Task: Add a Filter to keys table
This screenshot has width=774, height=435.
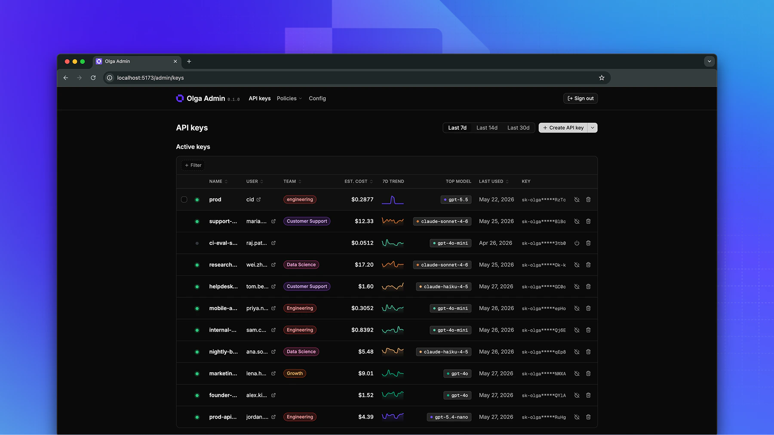Action: pyautogui.click(x=193, y=165)
